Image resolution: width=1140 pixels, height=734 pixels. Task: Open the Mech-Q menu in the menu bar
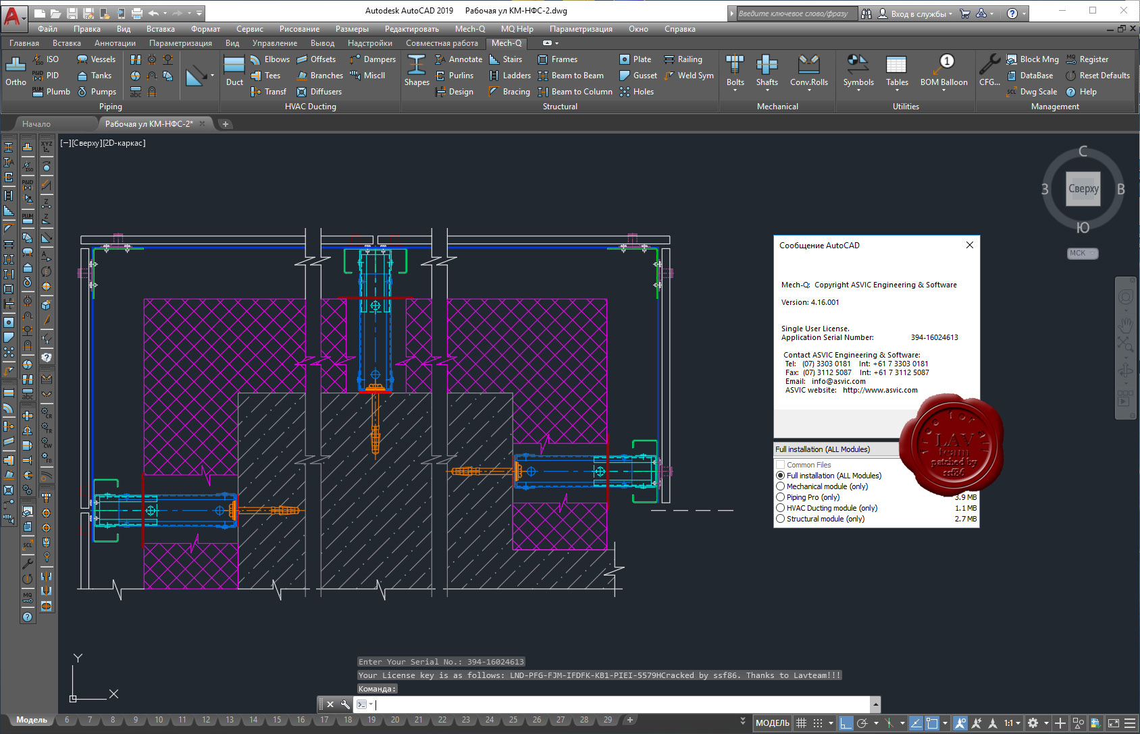(470, 29)
